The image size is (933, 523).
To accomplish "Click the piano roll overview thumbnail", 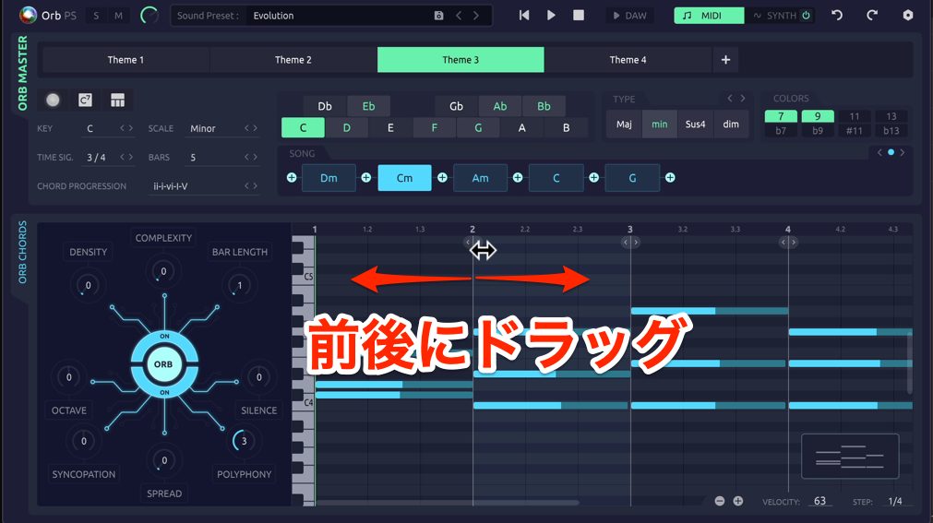I will point(850,457).
